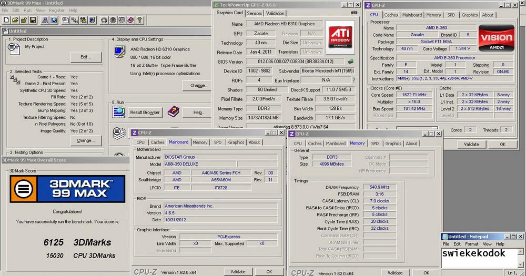Click the Notepad scrollbar up arrow

point(521,251)
